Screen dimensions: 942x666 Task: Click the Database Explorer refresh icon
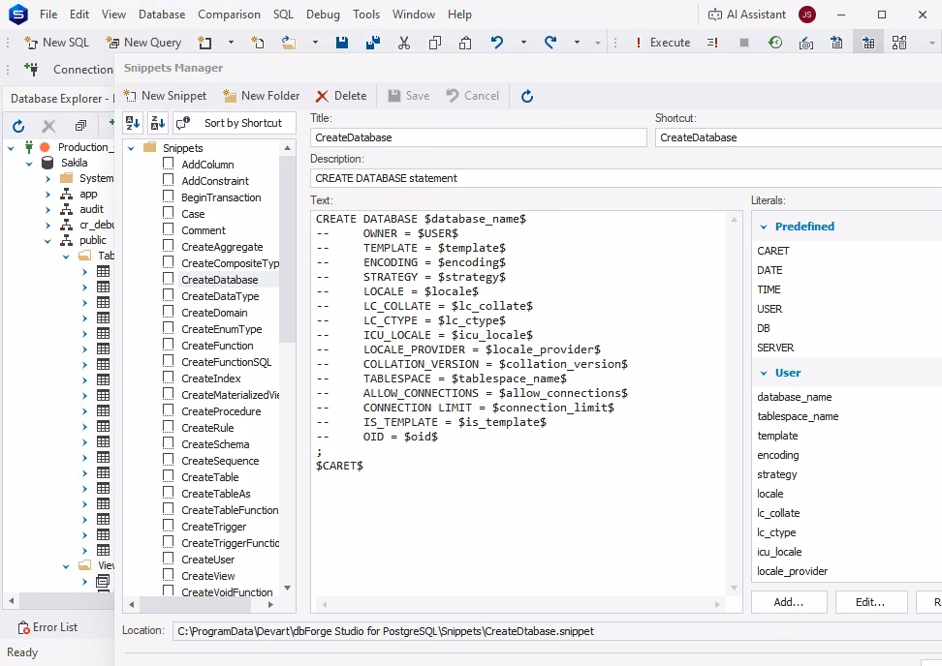tap(18, 126)
